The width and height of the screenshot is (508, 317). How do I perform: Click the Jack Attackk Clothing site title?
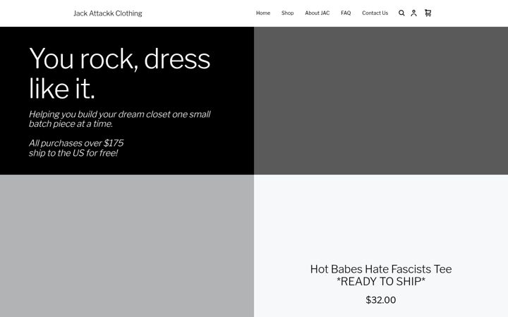point(107,13)
